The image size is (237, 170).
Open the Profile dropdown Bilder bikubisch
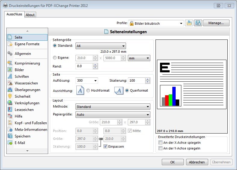click(x=156, y=23)
